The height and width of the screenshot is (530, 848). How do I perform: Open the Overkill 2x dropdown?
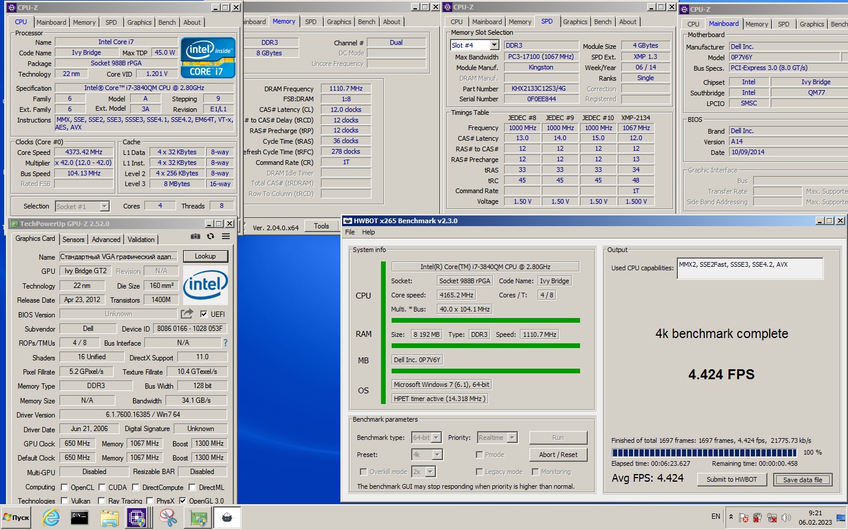[x=423, y=472]
